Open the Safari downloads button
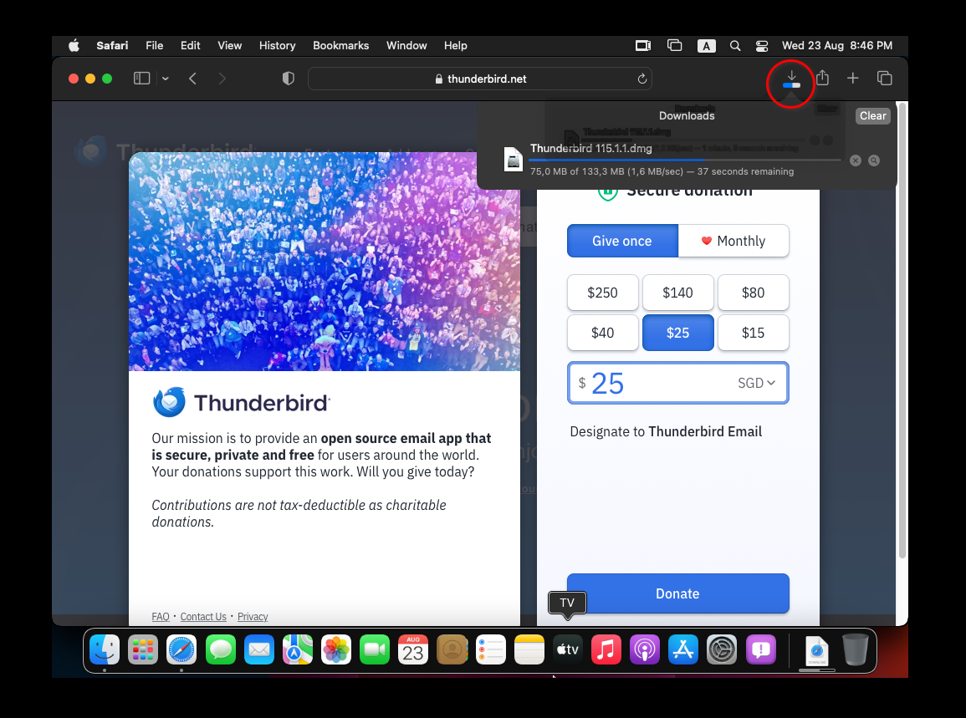 point(791,79)
